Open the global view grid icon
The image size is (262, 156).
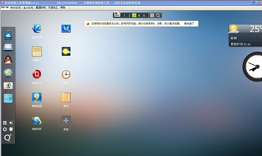pyautogui.click(x=152, y=15)
